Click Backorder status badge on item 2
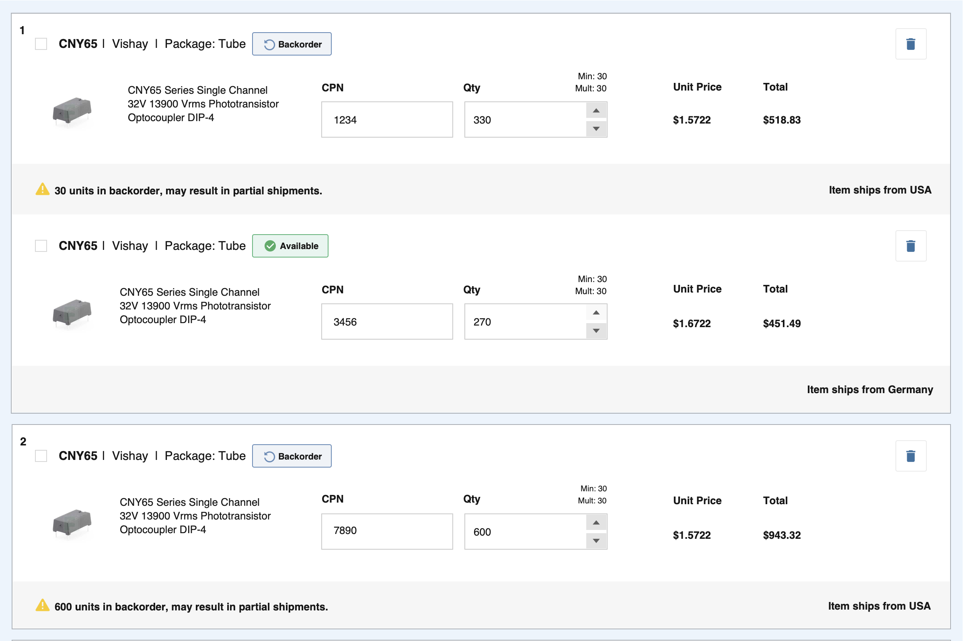 pyautogui.click(x=292, y=456)
